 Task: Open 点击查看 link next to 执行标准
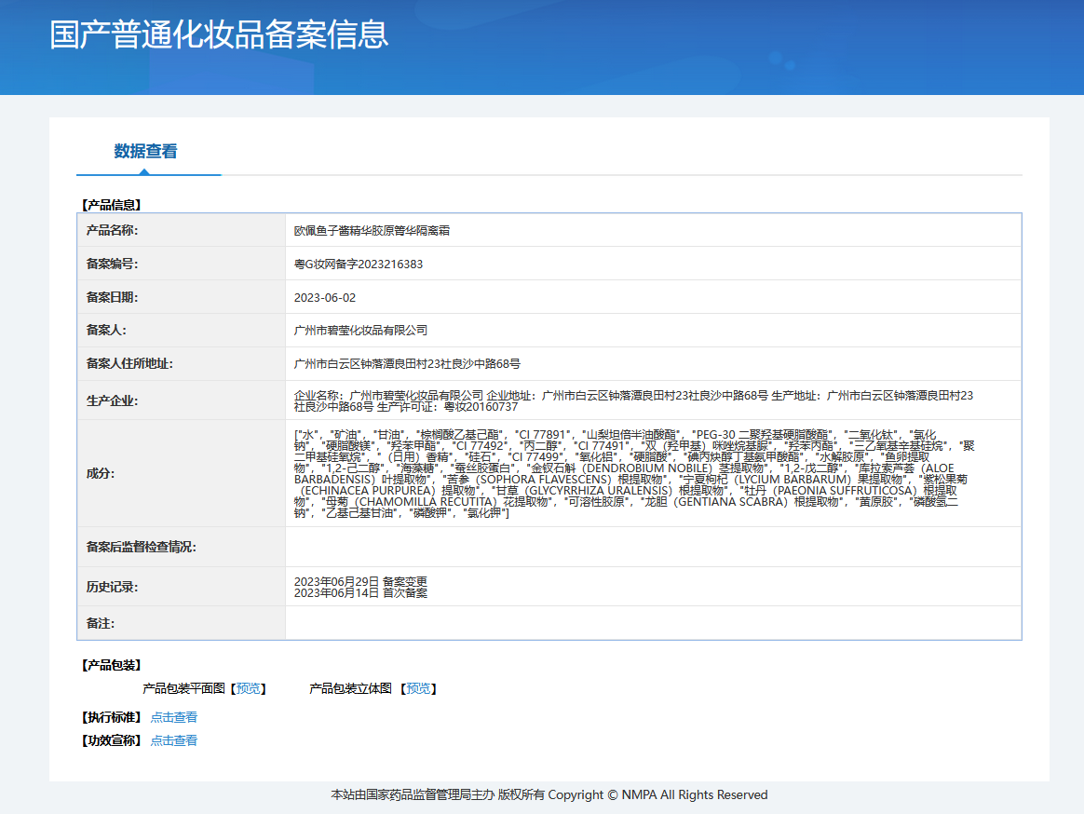click(174, 717)
